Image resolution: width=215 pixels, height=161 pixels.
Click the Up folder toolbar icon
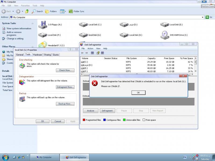coord(27,11)
